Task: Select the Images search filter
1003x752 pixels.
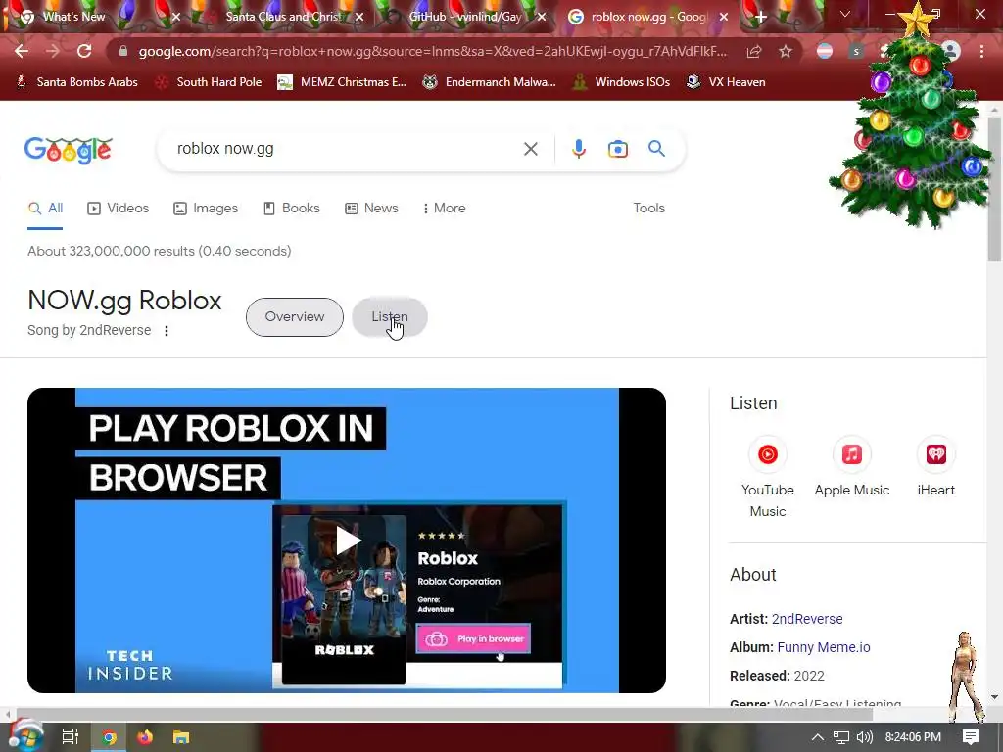Action: pos(206,208)
